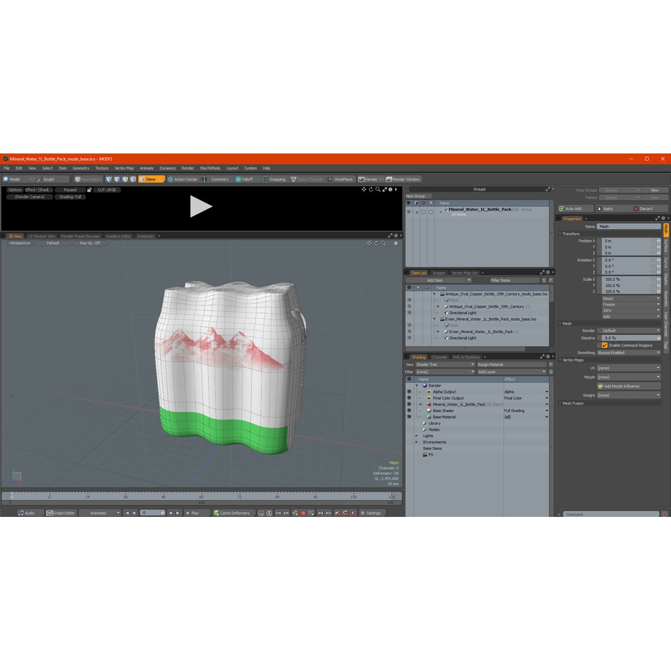Collapse the Render node in Shader Tree
Screen dimensions: 671x671
[417, 385]
